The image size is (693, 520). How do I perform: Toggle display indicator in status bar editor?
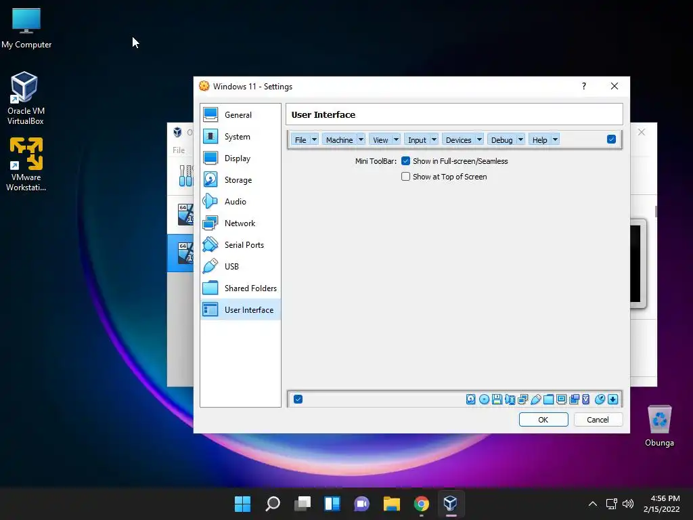click(x=561, y=399)
